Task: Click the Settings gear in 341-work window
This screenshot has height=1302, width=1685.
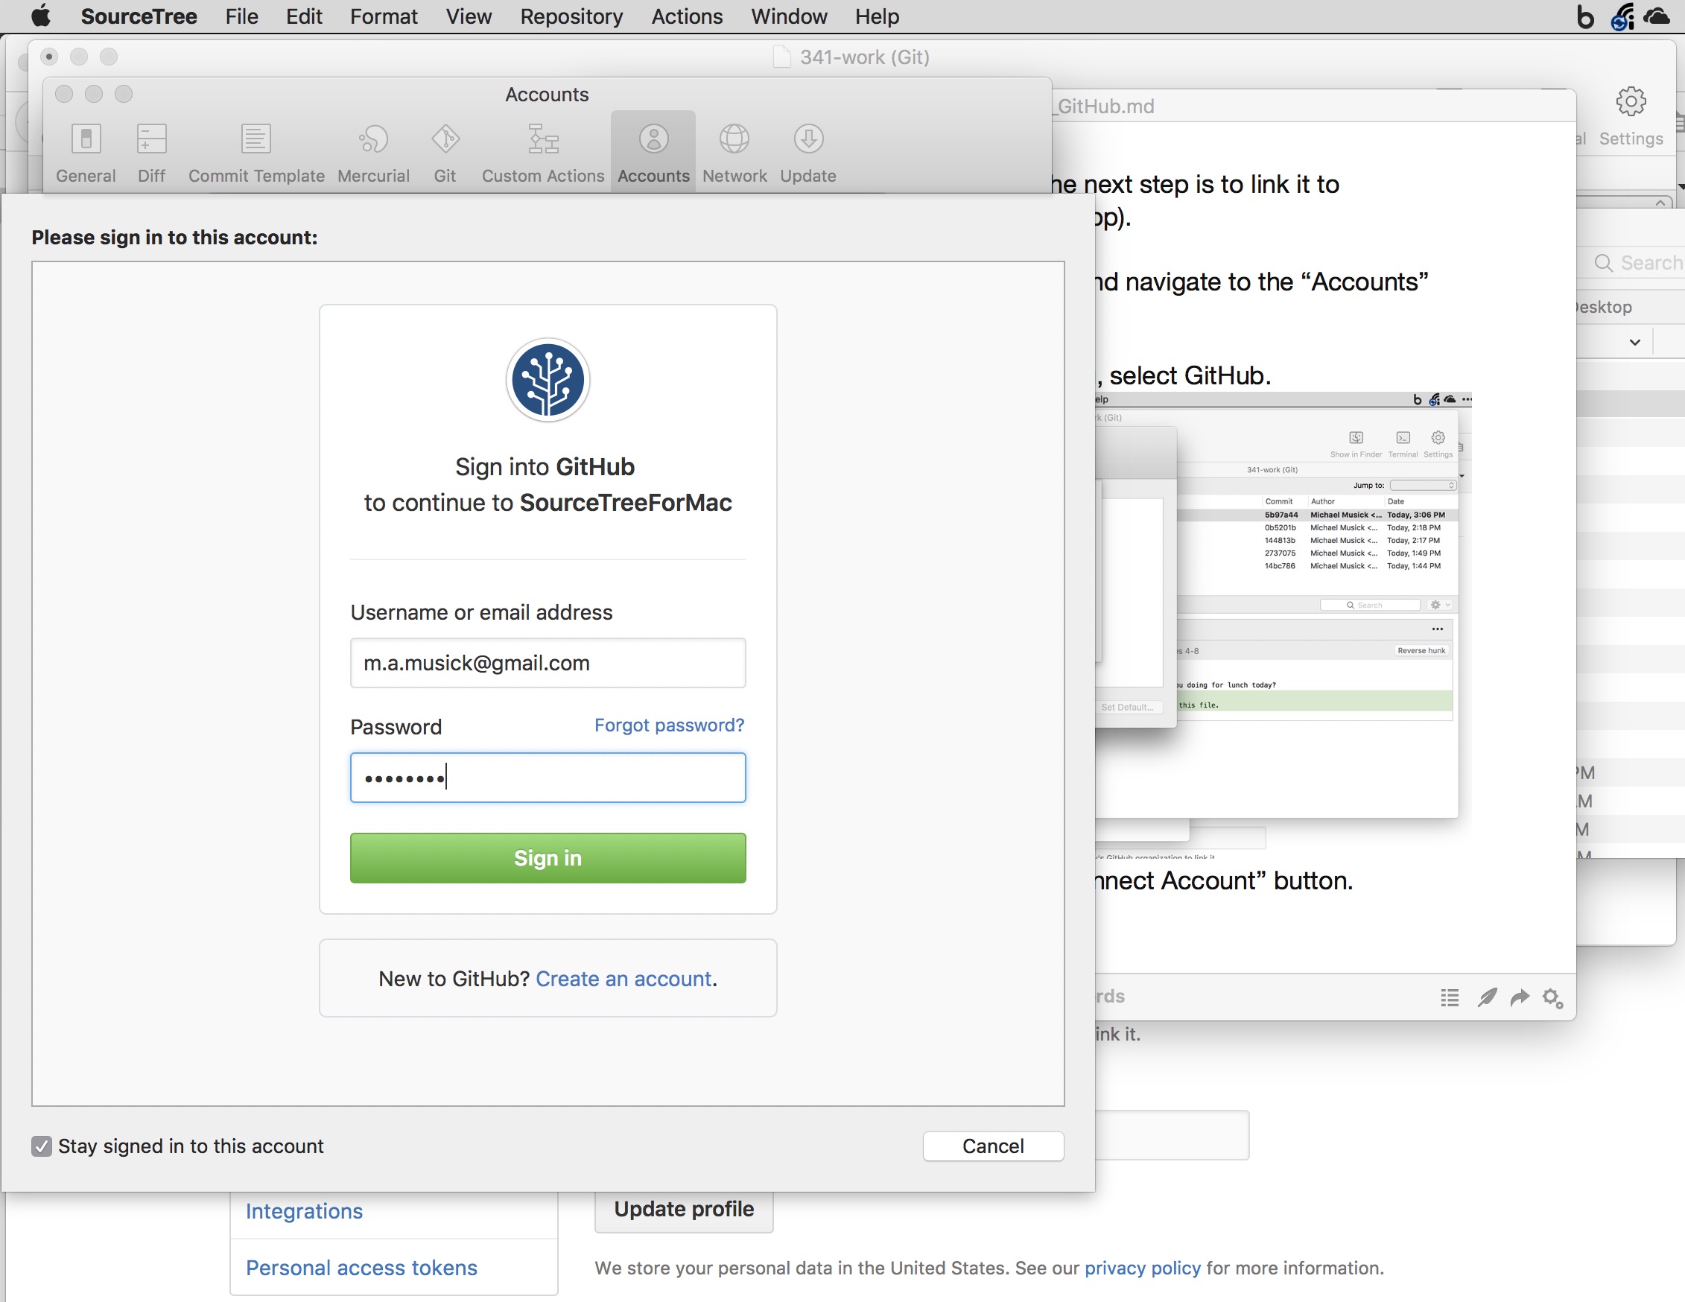Action: (x=1631, y=102)
